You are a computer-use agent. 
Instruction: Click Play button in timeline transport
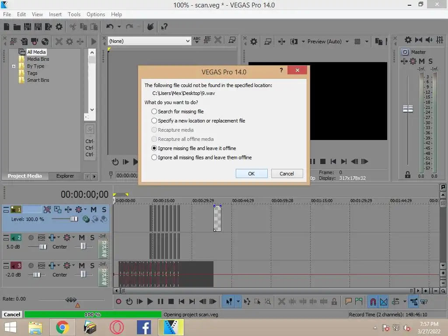tap(150, 301)
